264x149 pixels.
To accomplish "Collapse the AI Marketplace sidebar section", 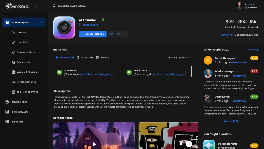I will (42, 23).
